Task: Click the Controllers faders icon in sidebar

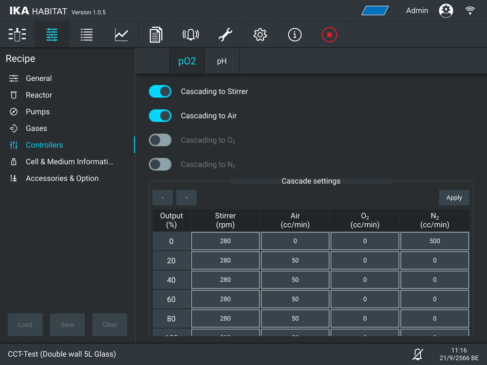Action: tap(14, 145)
